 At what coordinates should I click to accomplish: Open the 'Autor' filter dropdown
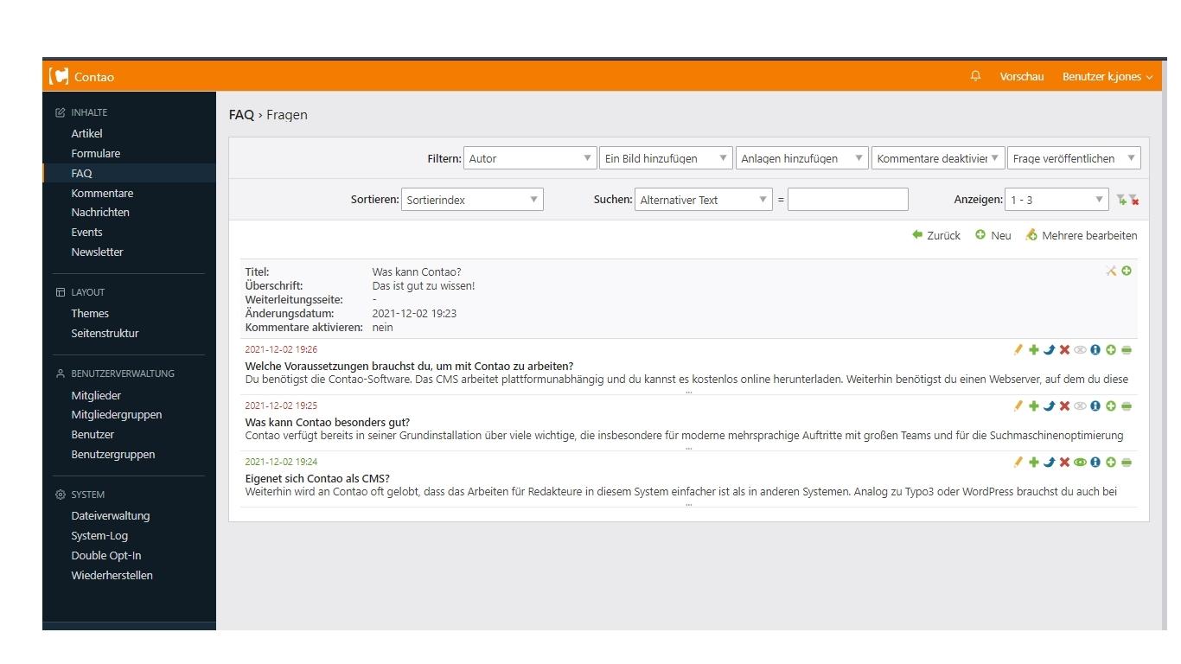pyautogui.click(x=530, y=157)
